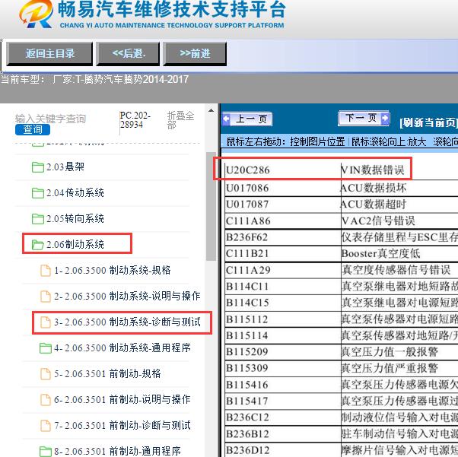Click 真空度传感器信号错误 description cell
458x457 pixels.
396,270
